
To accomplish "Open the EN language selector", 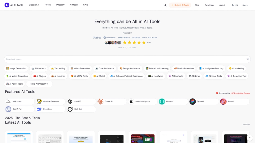I will pyautogui.click(x=235, y=5).
